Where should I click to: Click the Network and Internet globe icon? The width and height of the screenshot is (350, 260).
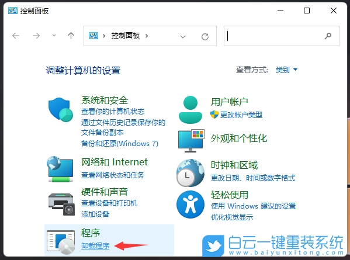60,169
